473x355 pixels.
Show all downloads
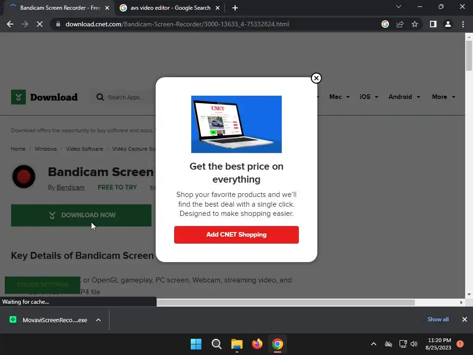coord(438,319)
